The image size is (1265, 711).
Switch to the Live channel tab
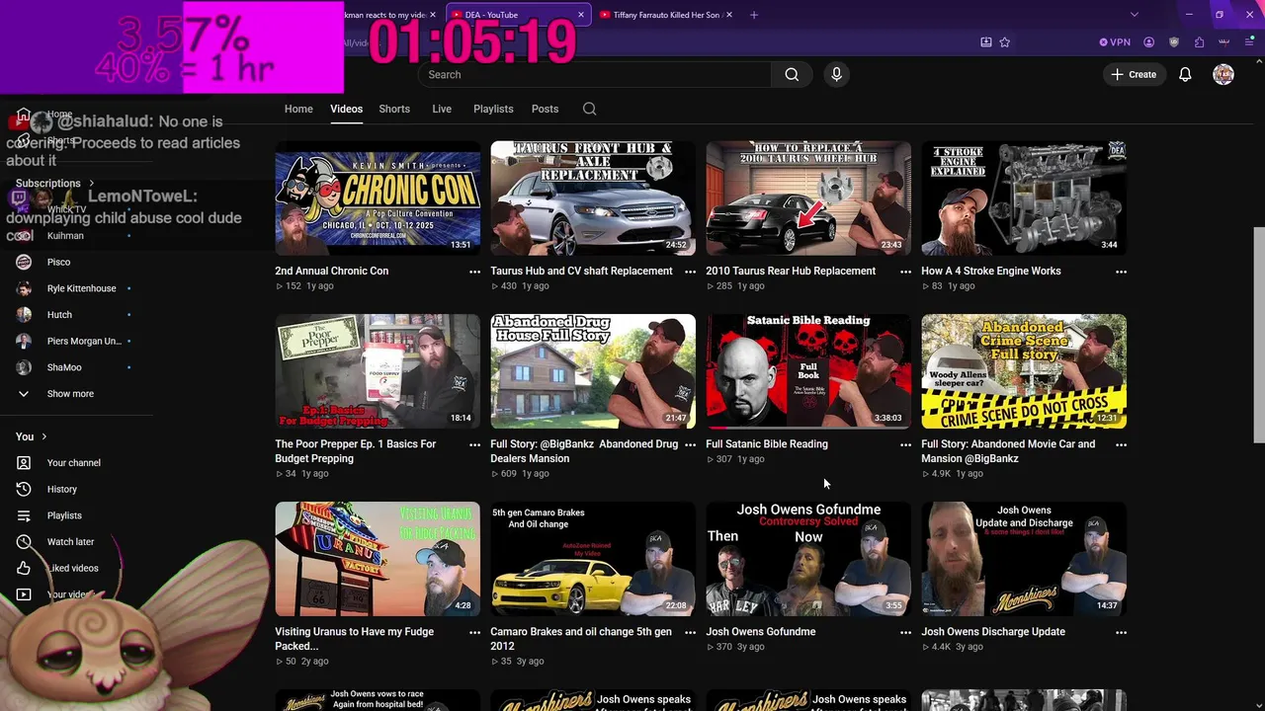click(x=442, y=109)
